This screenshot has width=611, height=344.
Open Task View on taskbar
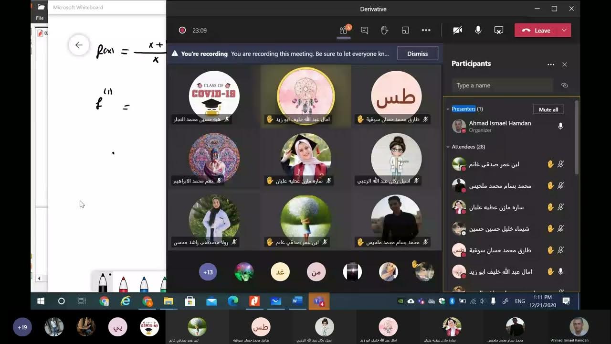82,301
